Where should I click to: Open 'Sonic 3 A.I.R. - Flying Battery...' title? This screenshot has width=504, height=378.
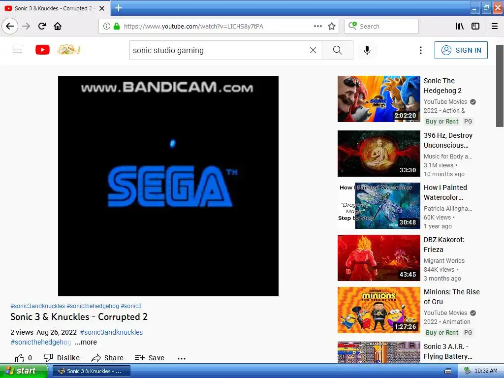tap(448, 351)
